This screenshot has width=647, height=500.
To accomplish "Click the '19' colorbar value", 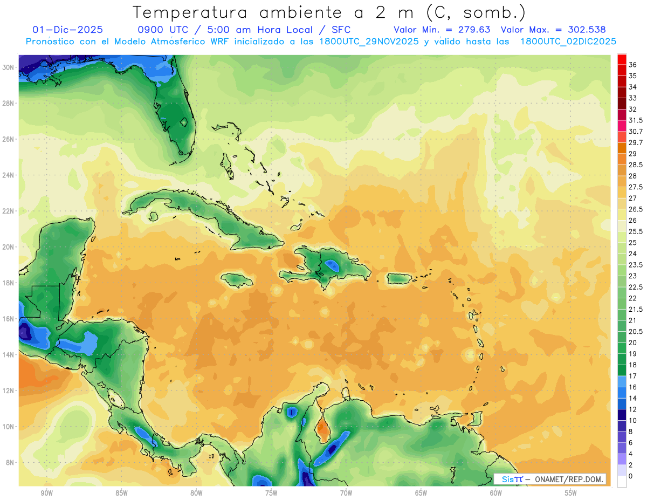I will pyautogui.click(x=632, y=354).
